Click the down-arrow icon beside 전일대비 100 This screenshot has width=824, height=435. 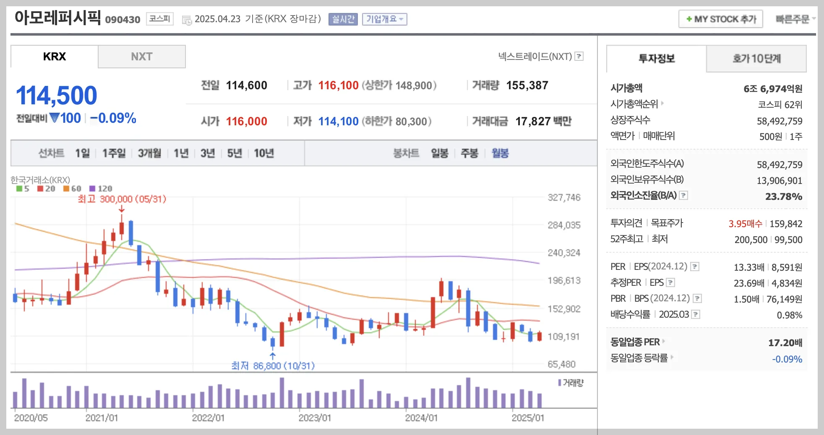[55, 118]
